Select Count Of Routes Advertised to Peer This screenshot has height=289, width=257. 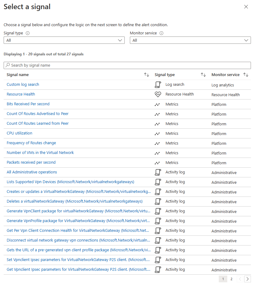37,113
